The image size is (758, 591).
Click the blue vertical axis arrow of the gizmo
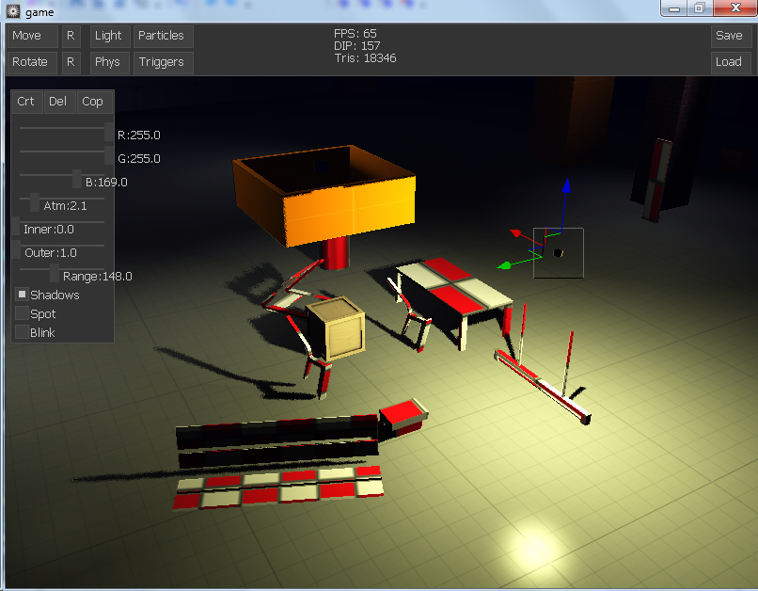pyautogui.click(x=565, y=188)
